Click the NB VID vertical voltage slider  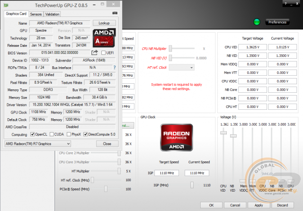click(233, 136)
